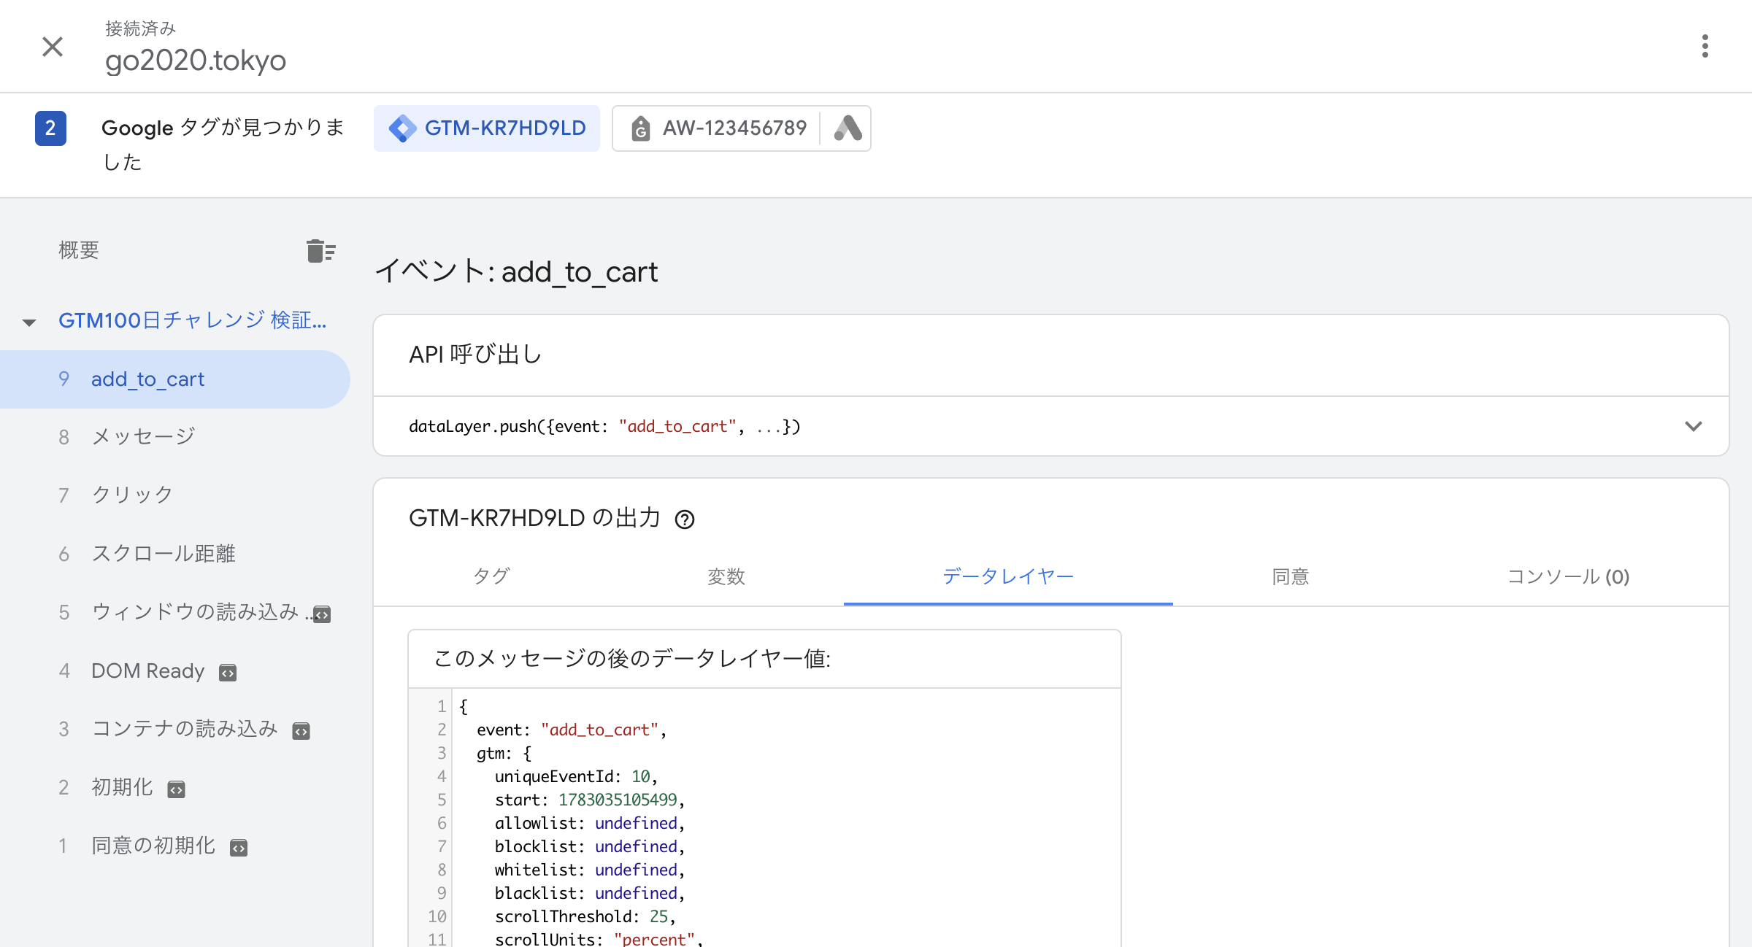Click the go2020.tokyo domain title
1752x947 pixels.
click(196, 60)
